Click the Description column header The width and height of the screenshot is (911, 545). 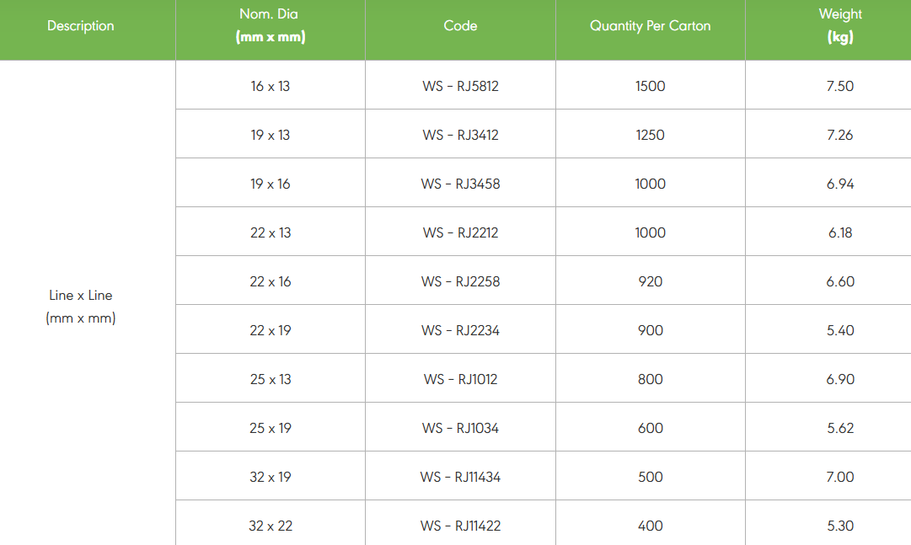tap(81, 26)
